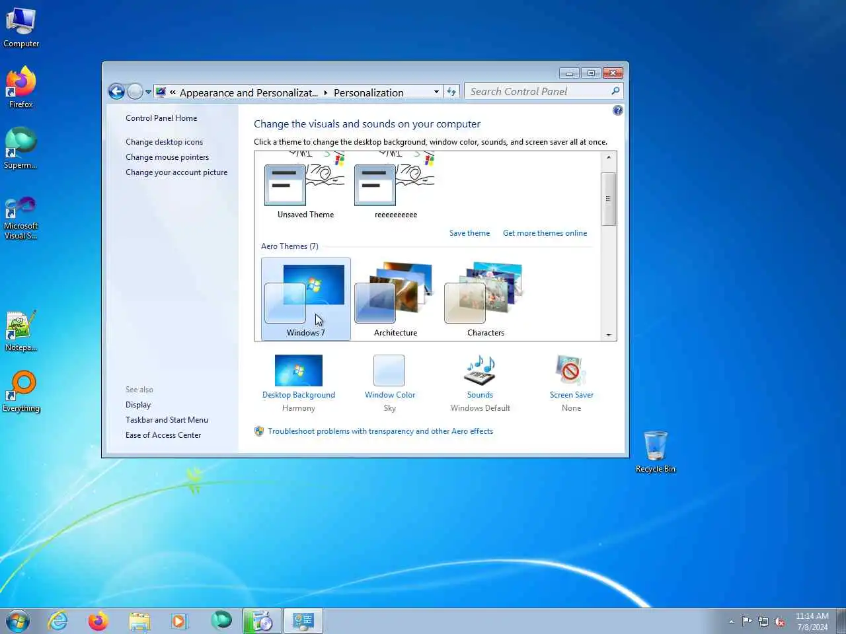846x634 pixels.
Task: Open the Sounds icon
Action: pos(480,370)
